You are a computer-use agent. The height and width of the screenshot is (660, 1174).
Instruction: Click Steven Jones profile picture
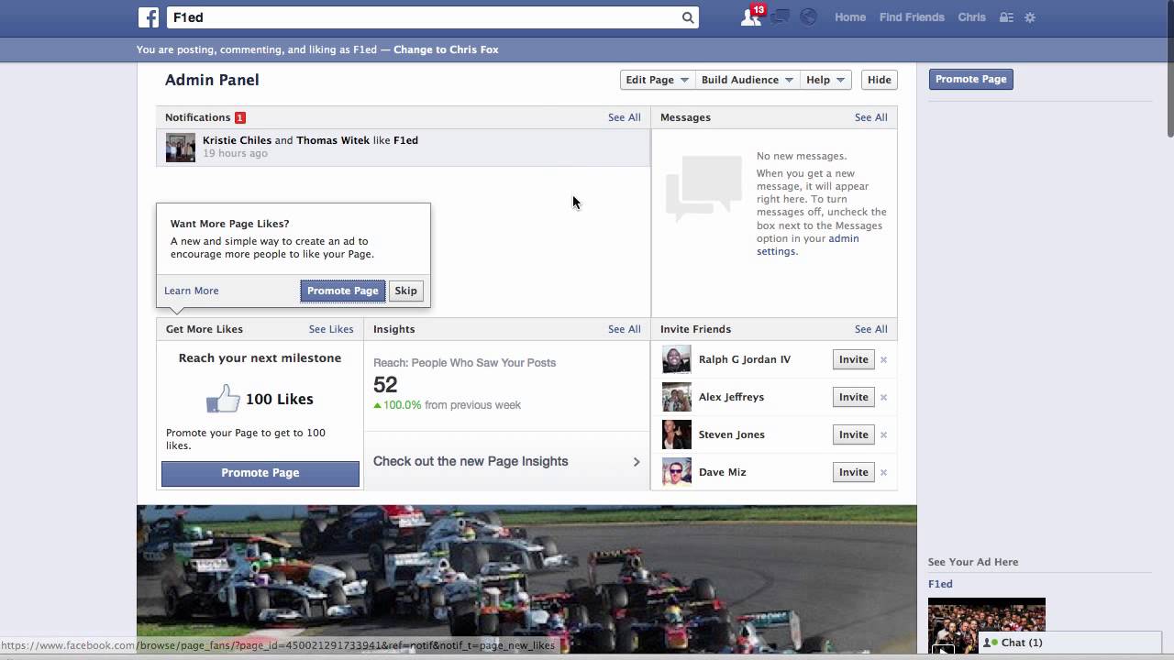(677, 434)
